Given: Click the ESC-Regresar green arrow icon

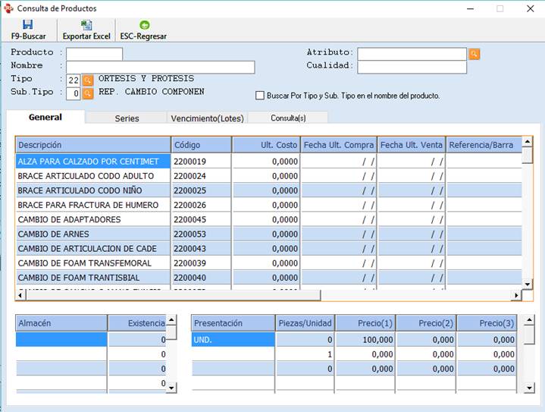Looking at the screenshot, I should (x=144, y=25).
